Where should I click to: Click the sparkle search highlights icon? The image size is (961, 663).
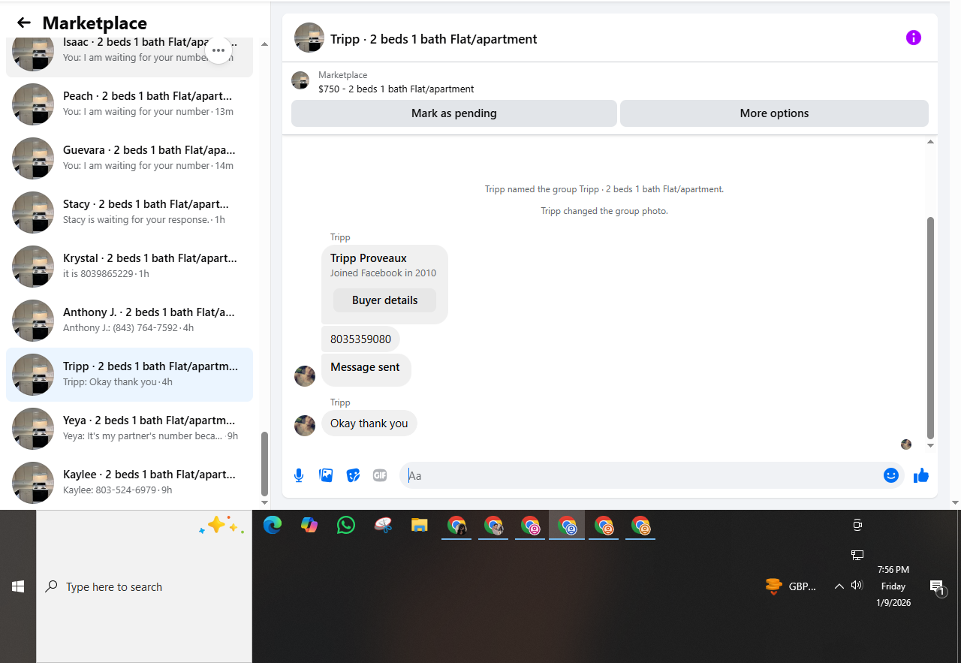[x=221, y=526]
